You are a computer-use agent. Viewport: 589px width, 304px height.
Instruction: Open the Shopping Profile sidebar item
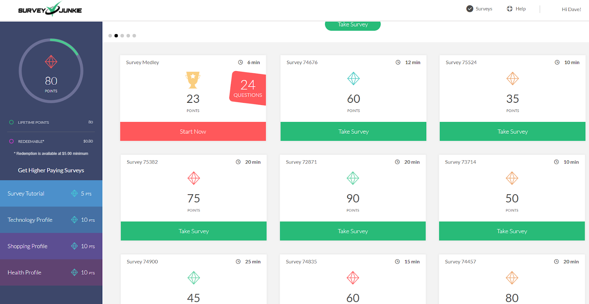(51, 246)
